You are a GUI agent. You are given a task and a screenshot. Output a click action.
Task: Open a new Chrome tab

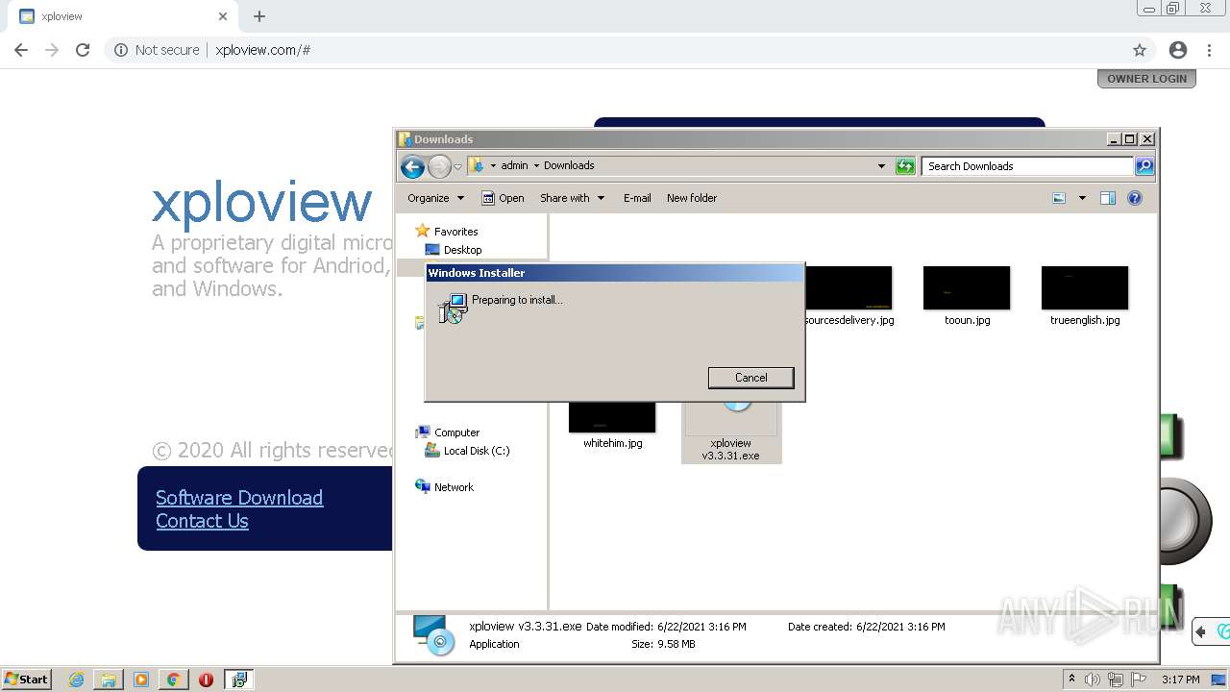tap(259, 16)
